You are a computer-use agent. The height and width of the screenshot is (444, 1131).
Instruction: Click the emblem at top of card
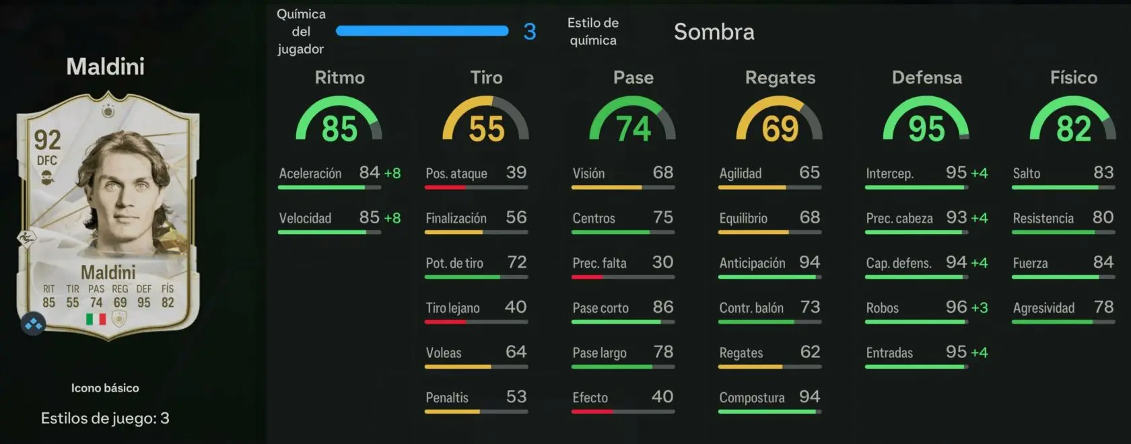click(x=108, y=110)
